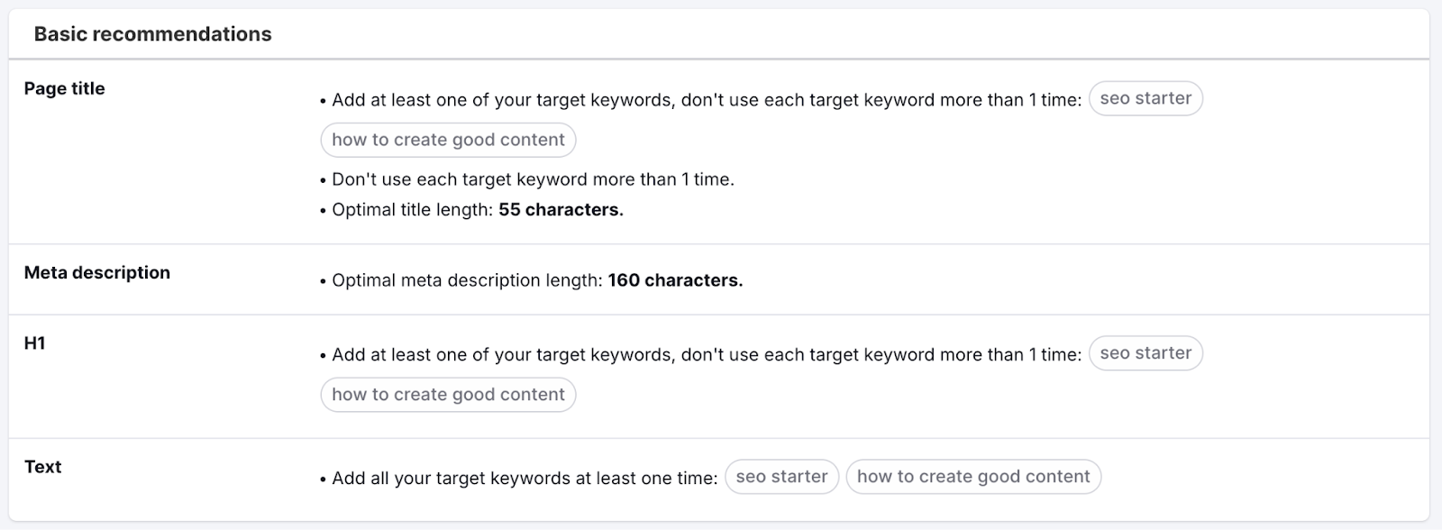Click the 'Meta description' row label
The image size is (1442, 530).
tap(96, 272)
